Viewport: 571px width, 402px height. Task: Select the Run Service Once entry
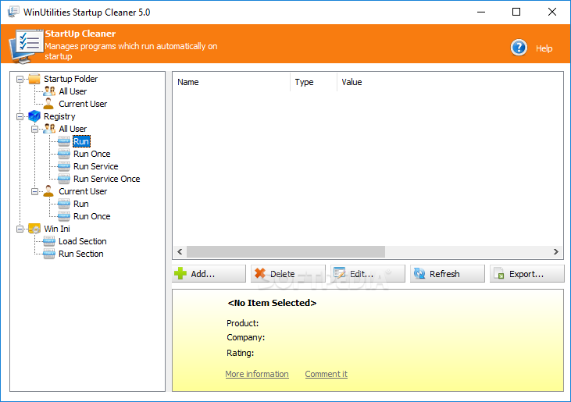coord(107,179)
